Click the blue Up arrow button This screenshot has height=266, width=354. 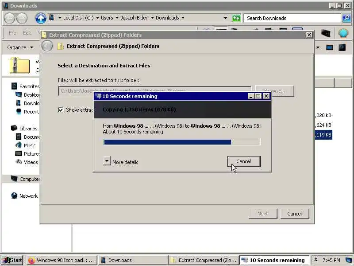(41, 18)
